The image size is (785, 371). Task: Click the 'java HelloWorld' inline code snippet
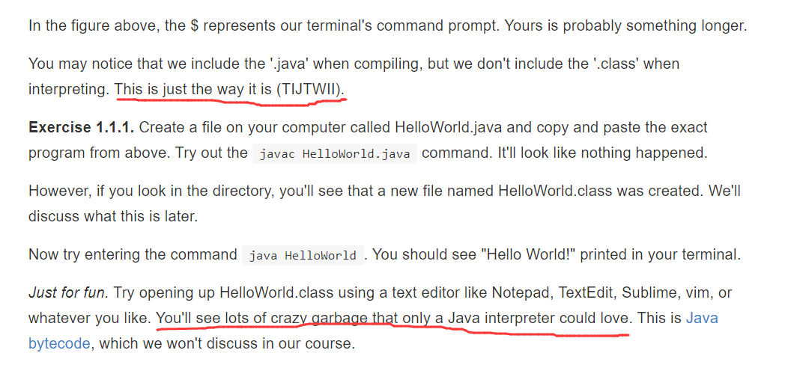tap(303, 256)
